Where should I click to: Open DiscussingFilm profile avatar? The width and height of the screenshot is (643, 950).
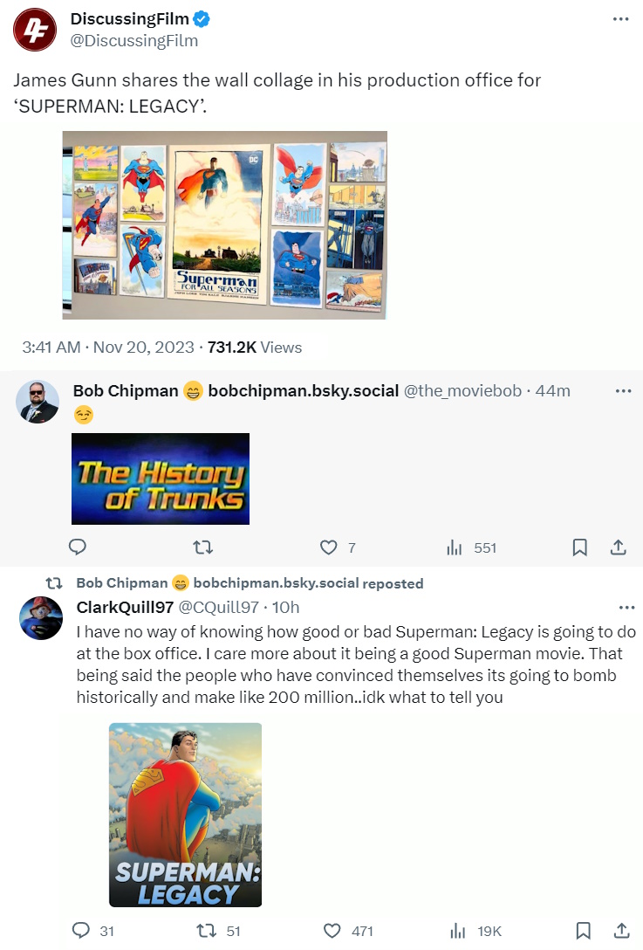point(35,30)
